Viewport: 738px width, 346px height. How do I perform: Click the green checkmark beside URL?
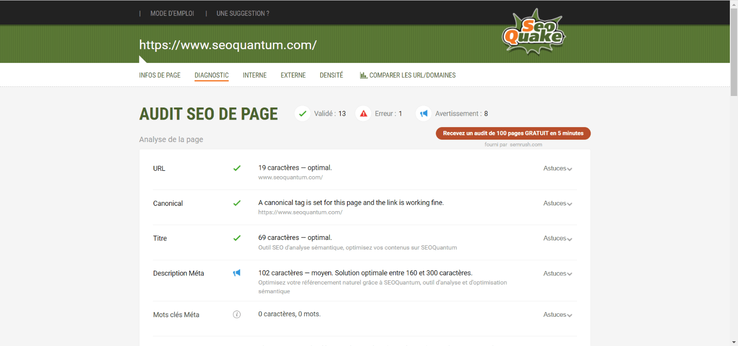pyautogui.click(x=237, y=168)
